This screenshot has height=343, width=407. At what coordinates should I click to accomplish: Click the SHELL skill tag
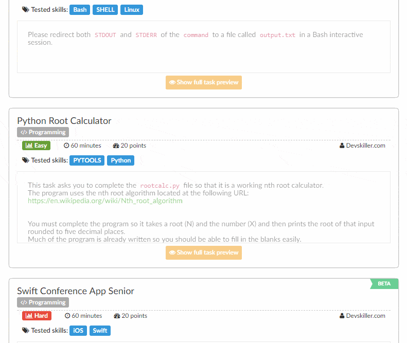[105, 10]
